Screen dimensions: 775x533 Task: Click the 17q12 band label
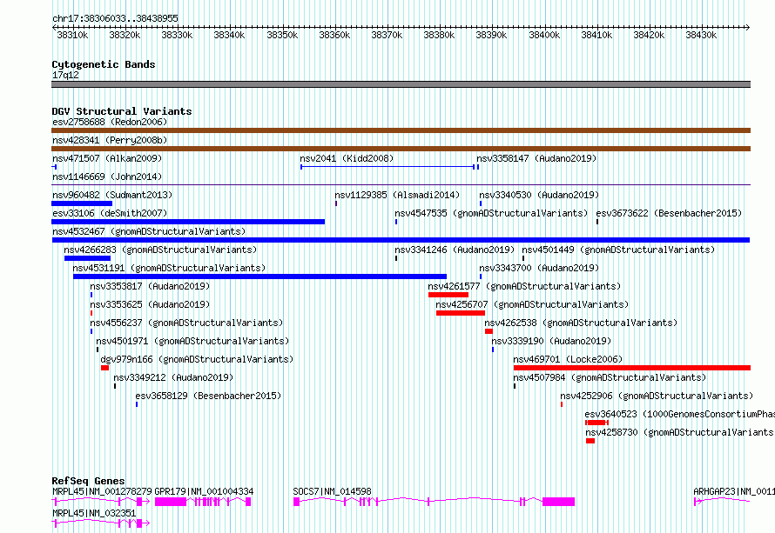65,75
